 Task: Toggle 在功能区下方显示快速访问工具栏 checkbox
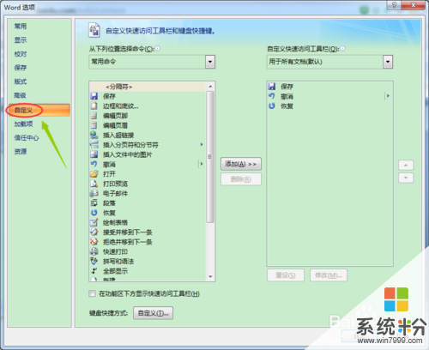tap(92, 293)
